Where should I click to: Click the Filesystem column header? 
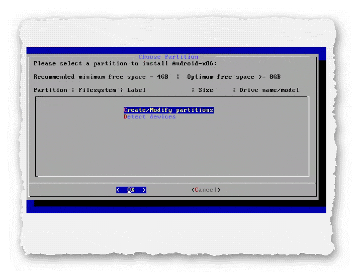point(98,90)
